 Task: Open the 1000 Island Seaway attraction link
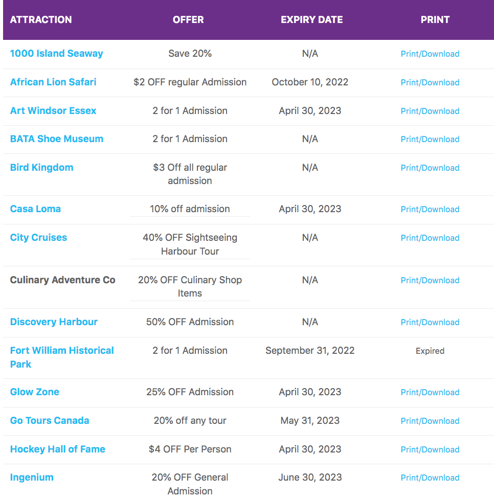57,53
